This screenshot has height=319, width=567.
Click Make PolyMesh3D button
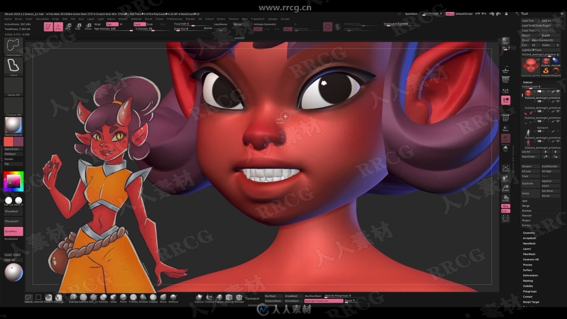(545, 40)
